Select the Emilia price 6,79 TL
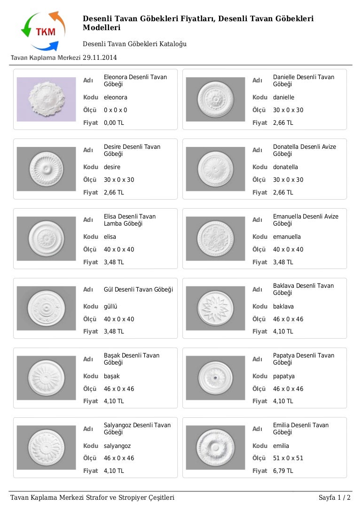The image size is (361, 512). 283,471
